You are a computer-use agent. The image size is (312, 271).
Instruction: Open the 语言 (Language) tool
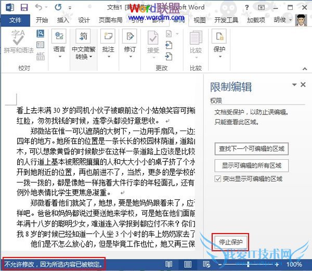(x=59, y=41)
